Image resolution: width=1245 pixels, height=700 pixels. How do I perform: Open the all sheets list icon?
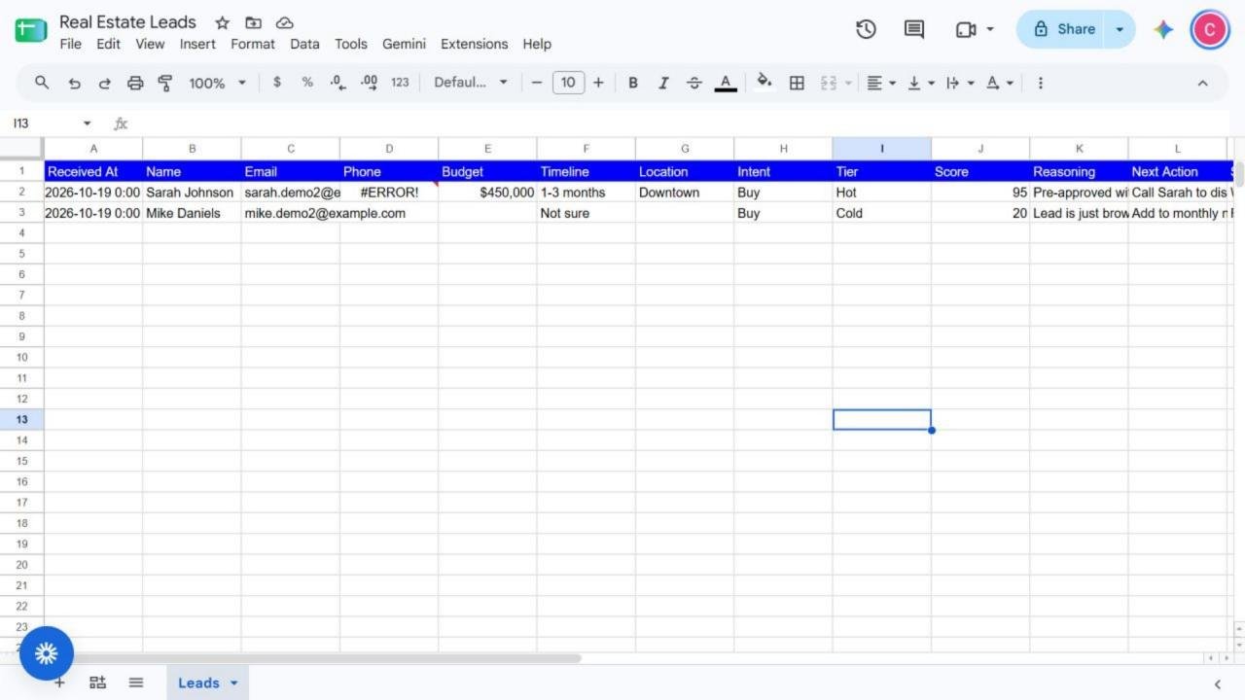point(136,682)
